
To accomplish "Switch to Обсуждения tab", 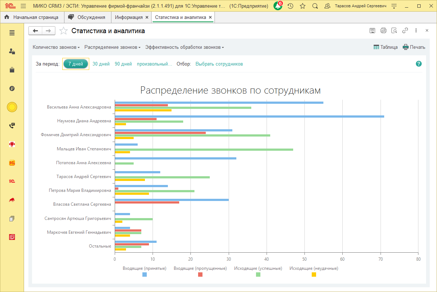I will (x=87, y=17).
